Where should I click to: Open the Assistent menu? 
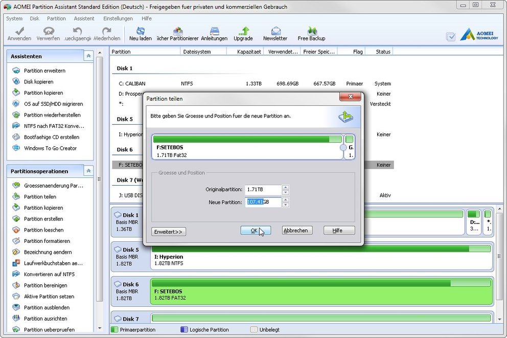pos(84,18)
